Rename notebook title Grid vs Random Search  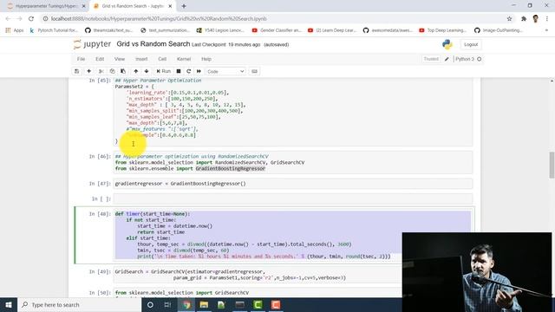tap(153, 44)
